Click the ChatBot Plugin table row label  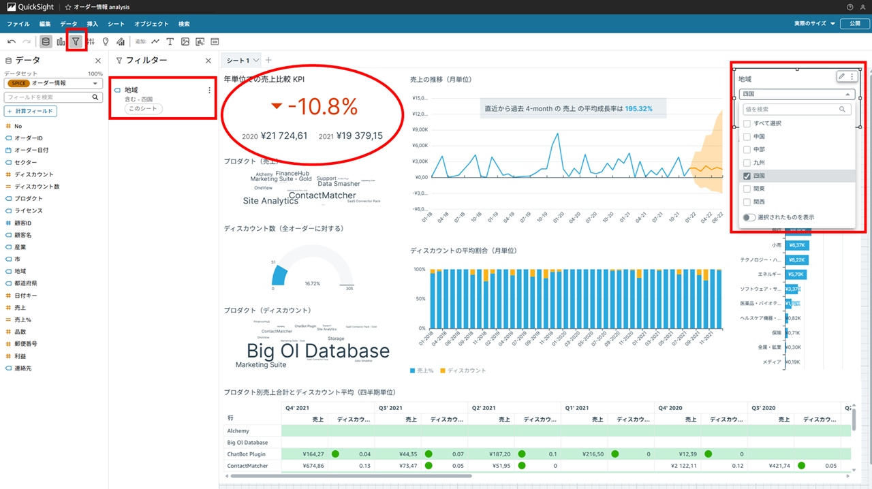point(247,454)
